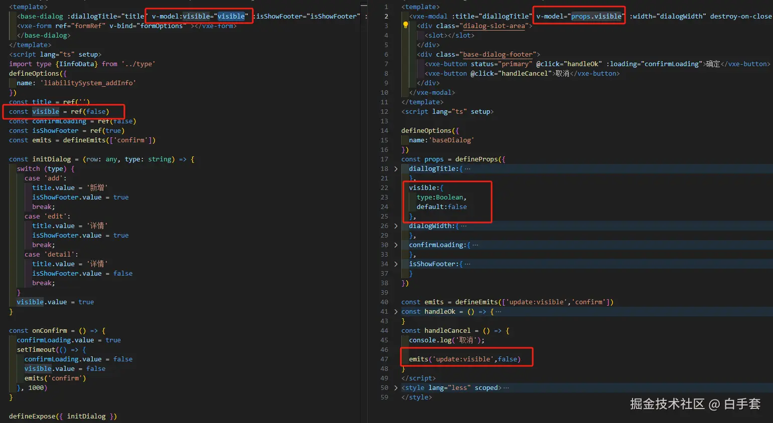Click "defineExpose({ initDialog })"
The width and height of the screenshot is (773, 423).
click(x=63, y=416)
